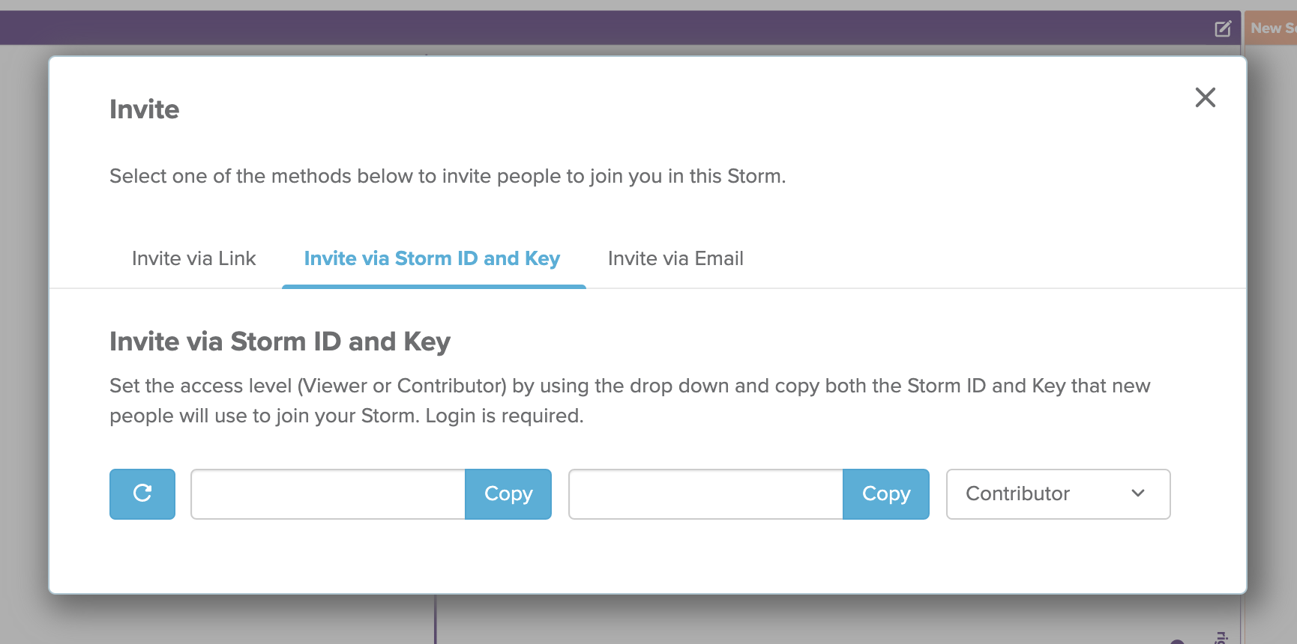Copy the Storm Key with the second Copy button
Image resolution: width=1297 pixels, height=644 pixels.
(886, 494)
